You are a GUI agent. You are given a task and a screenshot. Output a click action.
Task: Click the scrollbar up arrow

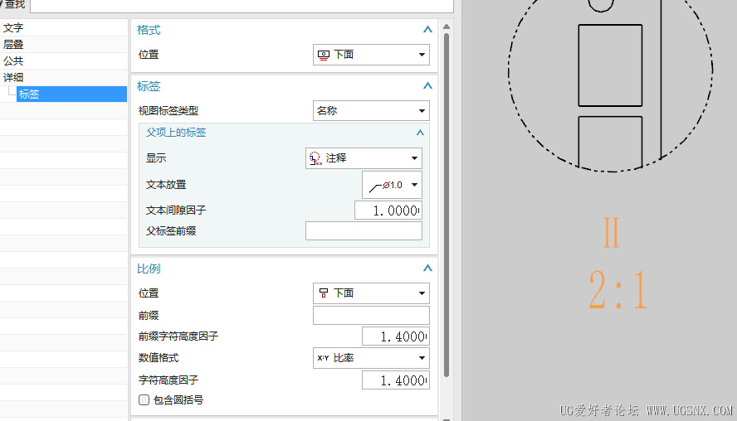click(446, 27)
